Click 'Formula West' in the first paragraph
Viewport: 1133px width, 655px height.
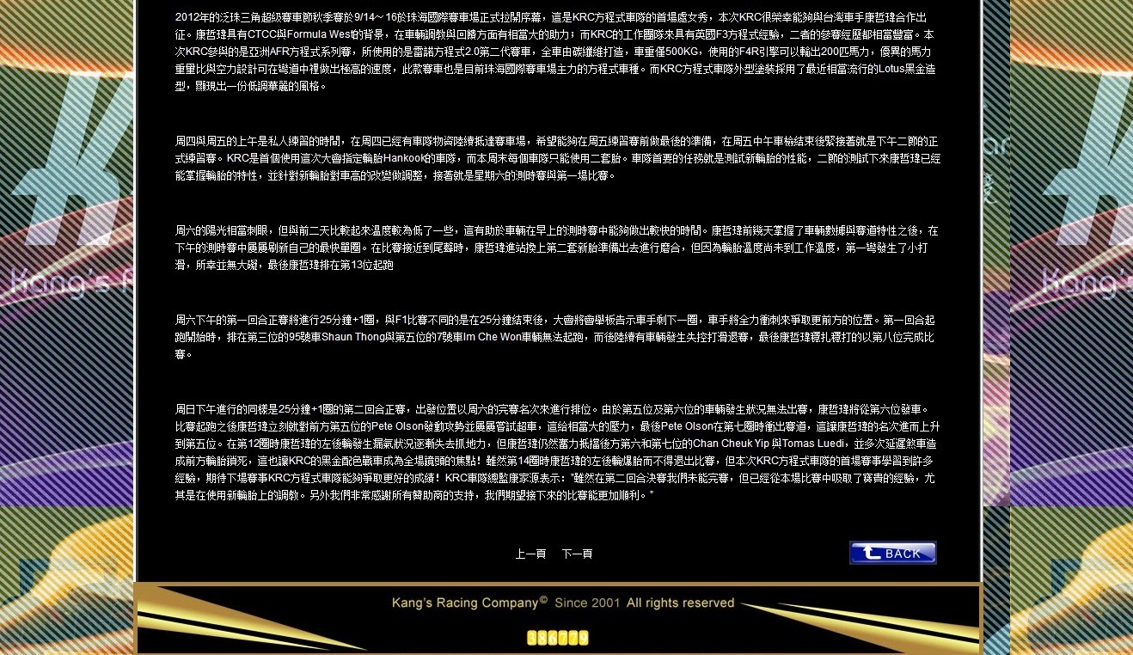316,35
